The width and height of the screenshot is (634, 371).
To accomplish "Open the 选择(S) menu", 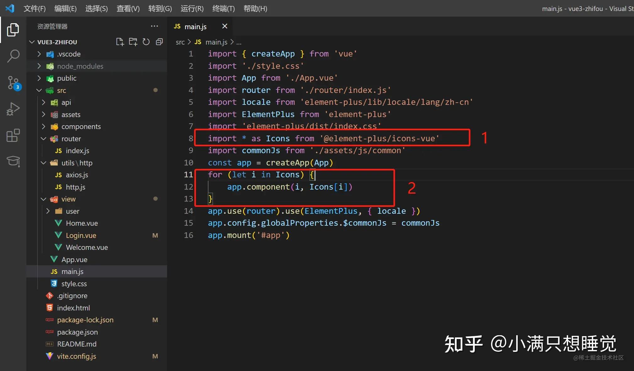I will pyautogui.click(x=96, y=8).
